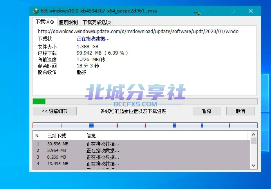
Task: Close the download progress window
Action: point(251,11)
